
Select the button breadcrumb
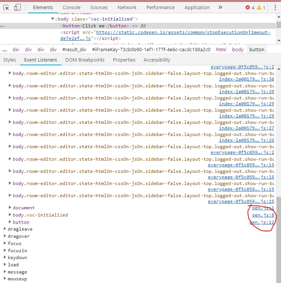pyautogui.click(x=257, y=50)
